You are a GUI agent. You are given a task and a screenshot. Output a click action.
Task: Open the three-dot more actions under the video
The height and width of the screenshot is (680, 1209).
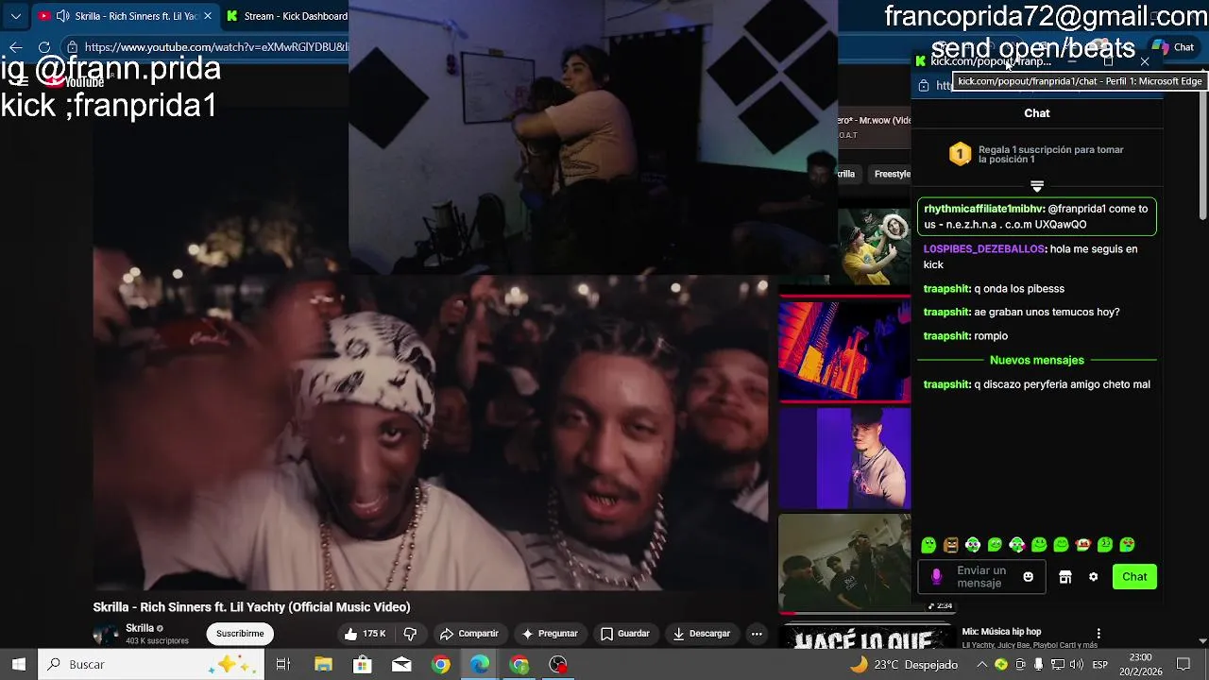(x=757, y=634)
